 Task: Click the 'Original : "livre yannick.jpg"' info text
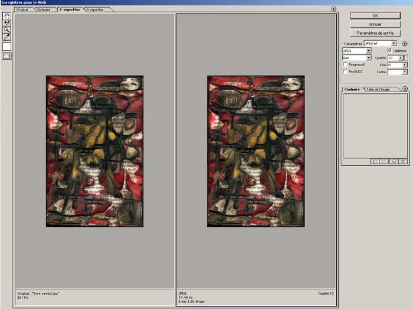tap(38, 293)
